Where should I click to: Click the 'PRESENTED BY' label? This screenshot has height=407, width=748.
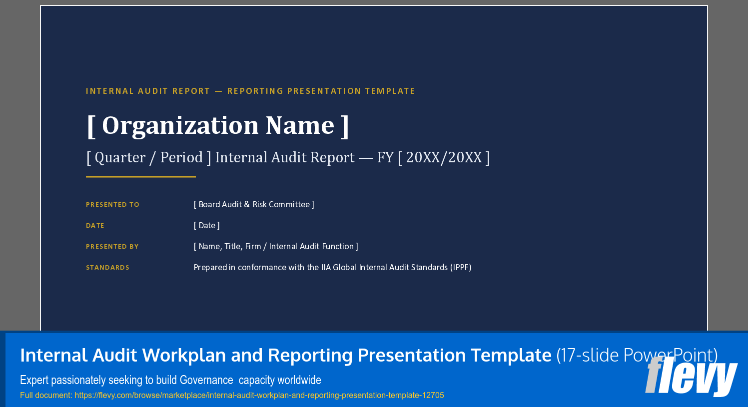pyautogui.click(x=112, y=247)
